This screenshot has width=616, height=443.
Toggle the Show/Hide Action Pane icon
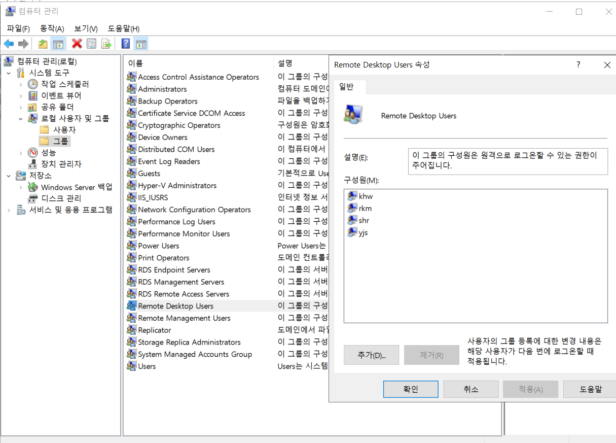[x=140, y=44]
